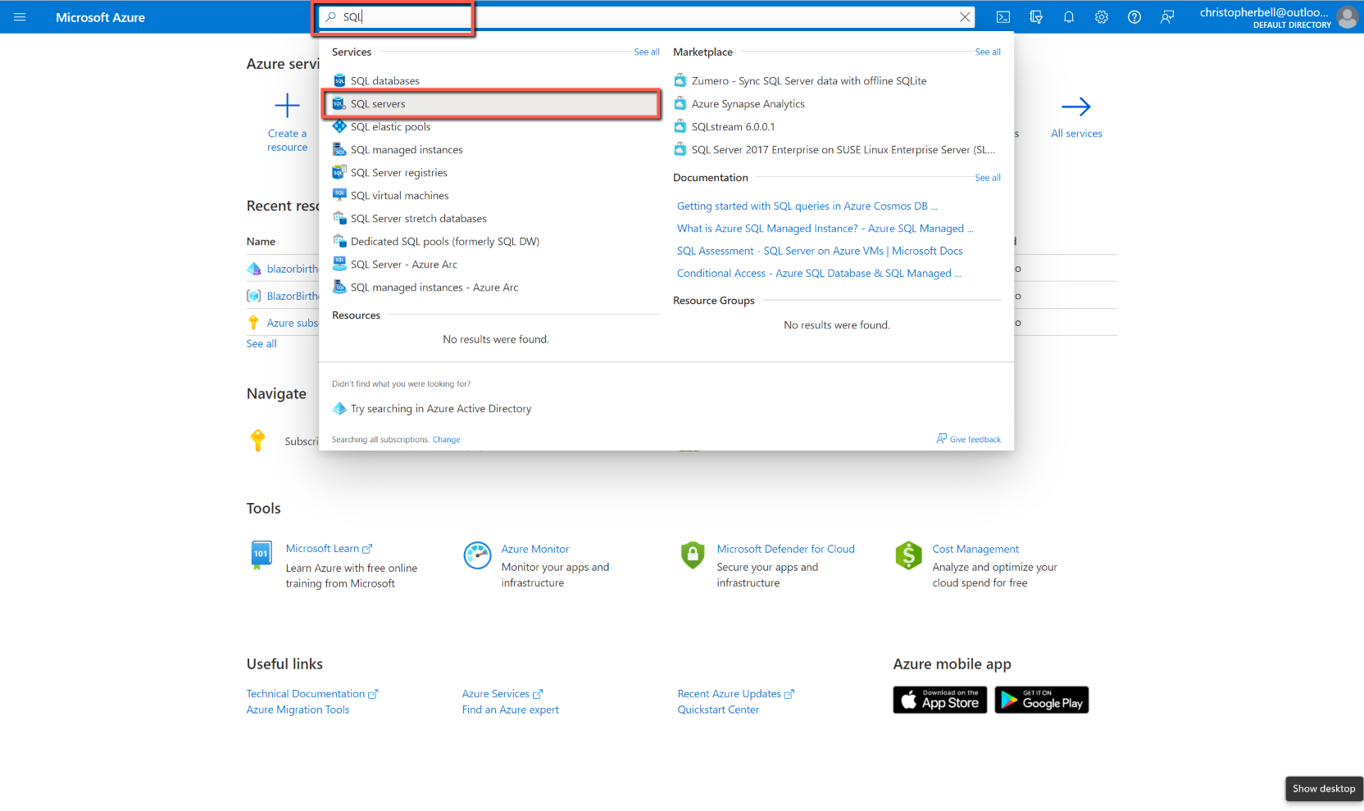
Task: Open the portal Settings gear icon
Action: (1102, 16)
